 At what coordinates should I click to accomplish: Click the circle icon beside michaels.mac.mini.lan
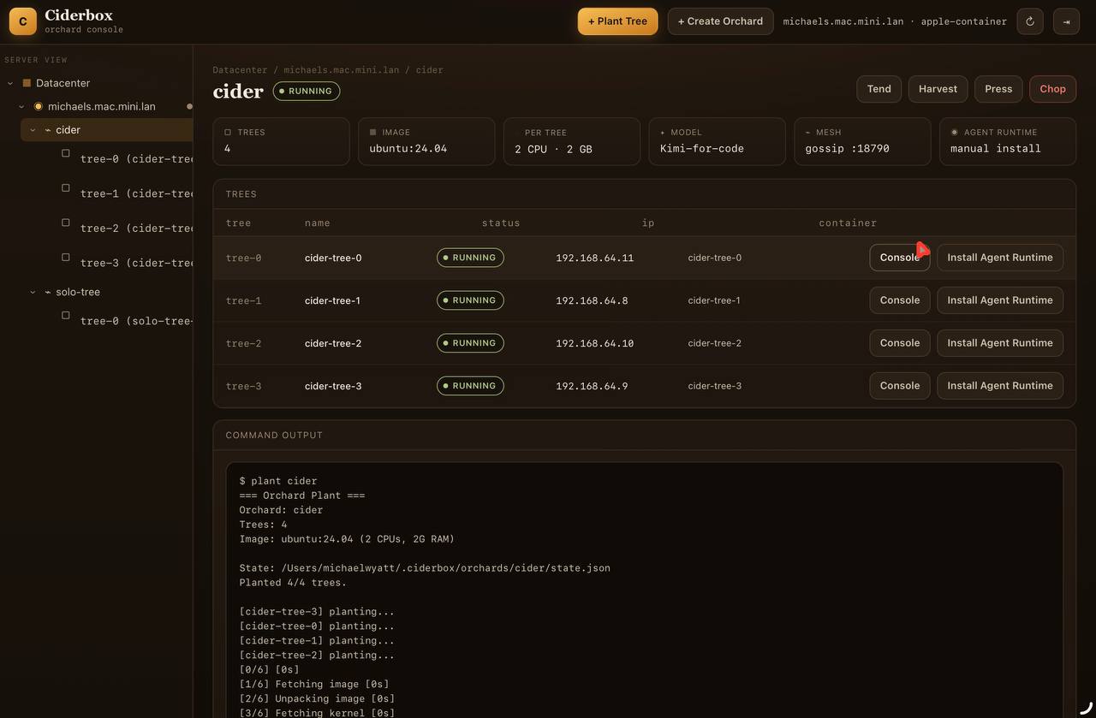pyautogui.click(x=38, y=106)
